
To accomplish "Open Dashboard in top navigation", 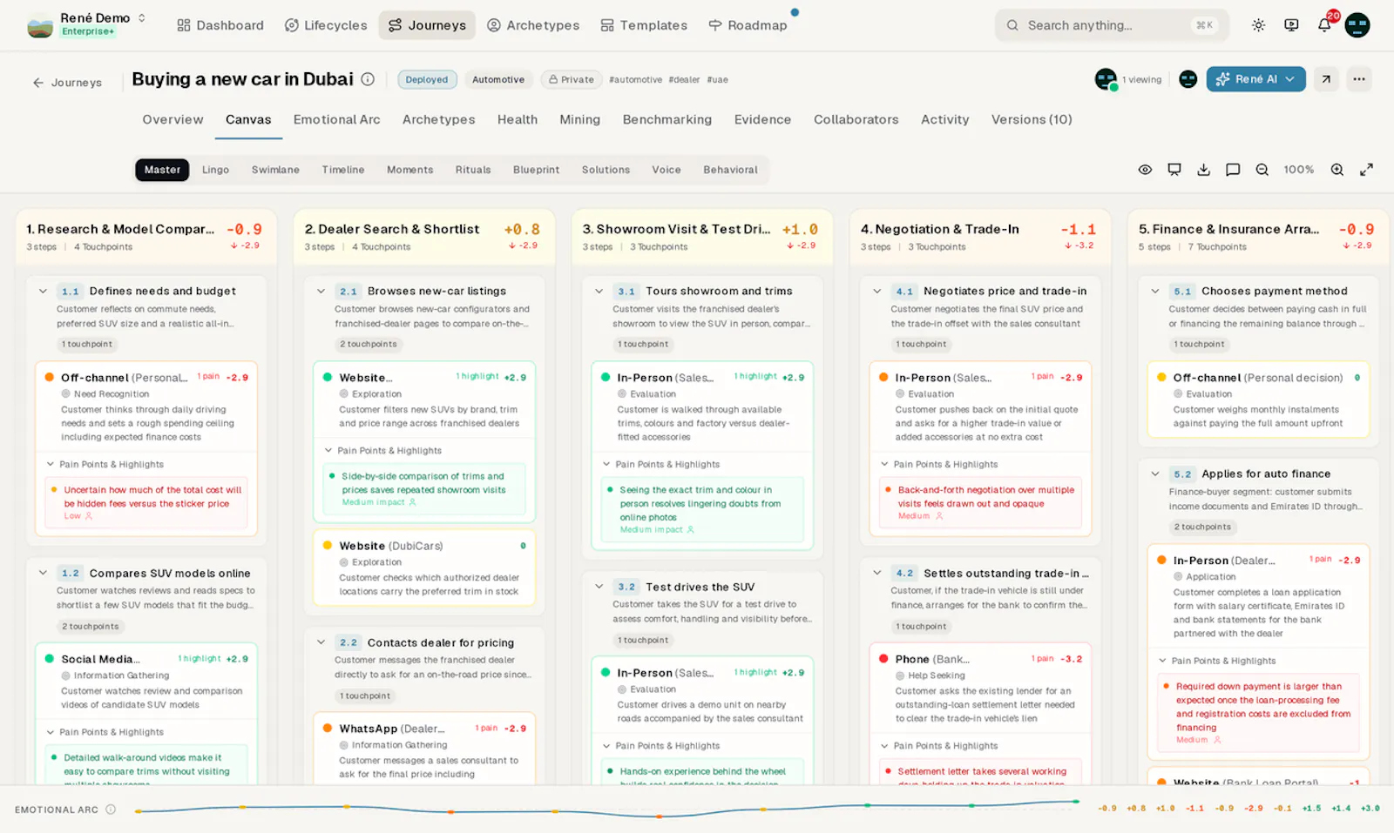I will coord(220,25).
